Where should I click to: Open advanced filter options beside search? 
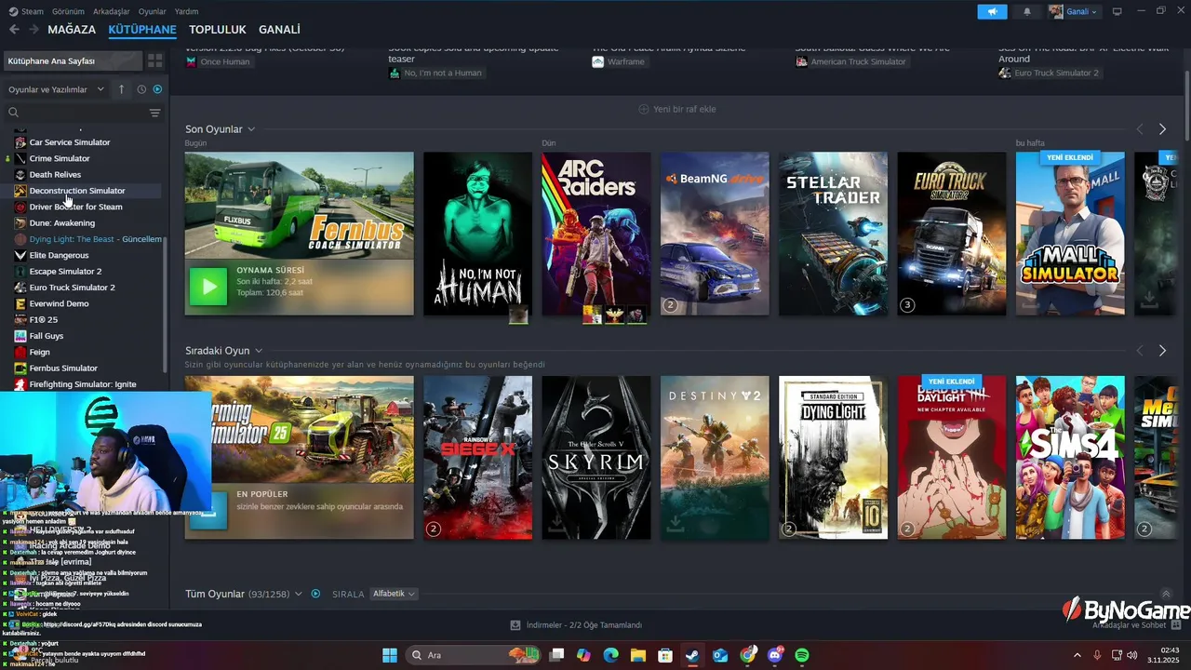(x=154, y=113)
